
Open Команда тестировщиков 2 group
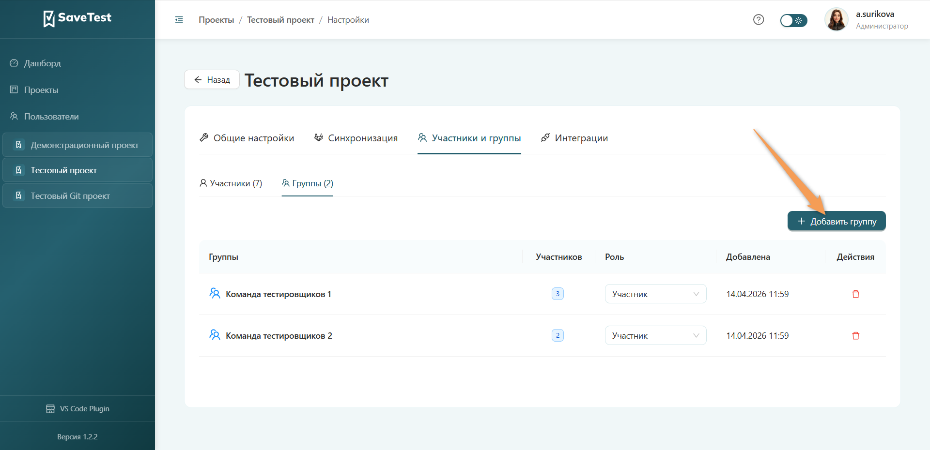tap(279, 336)
